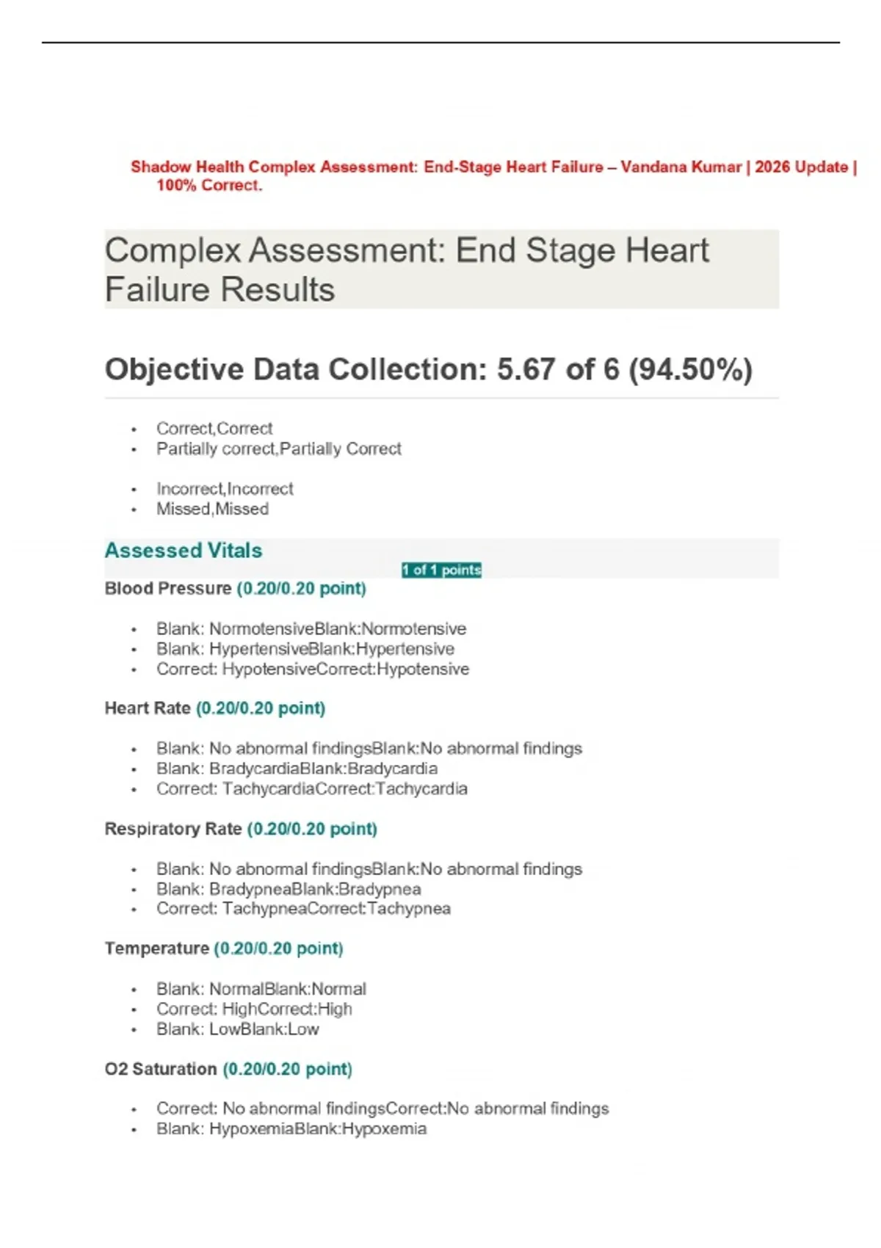The image size is (881, 1248).
Task: Click the Blood Pressure score label
Action: [x=235, y=589]
